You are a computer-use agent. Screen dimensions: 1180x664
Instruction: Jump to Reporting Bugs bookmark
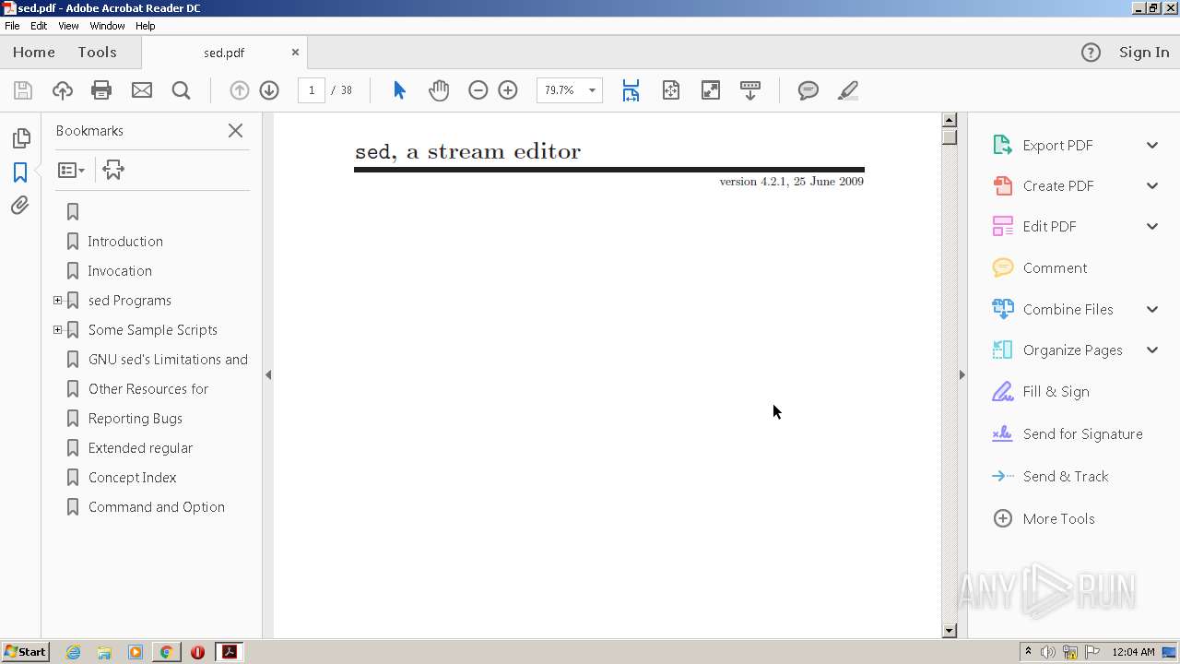click(136, 419)
